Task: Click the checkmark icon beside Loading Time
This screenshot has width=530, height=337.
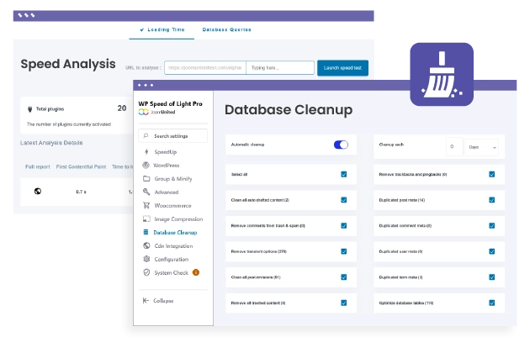Action: click(x=142, y=29)
